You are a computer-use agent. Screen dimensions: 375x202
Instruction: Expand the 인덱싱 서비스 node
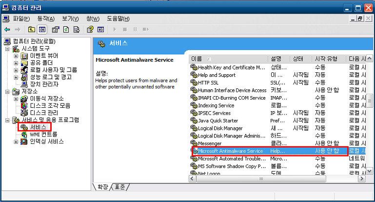16,142
